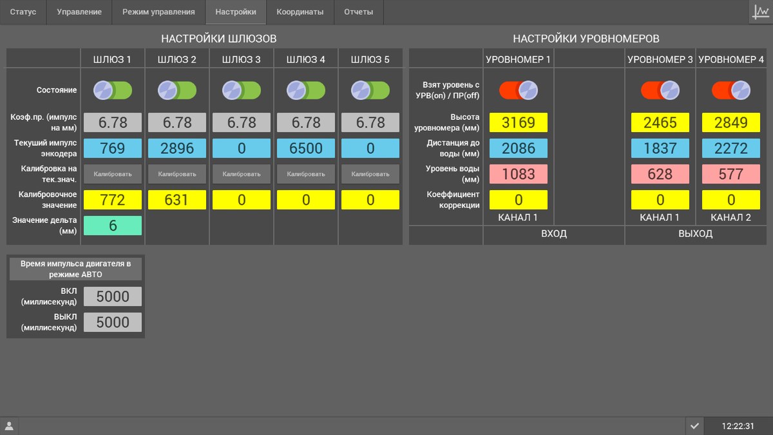Select the ВКЛ milliseconds field showing 5000
This screenshot has width=773, height=435.
tap(113, 296)
